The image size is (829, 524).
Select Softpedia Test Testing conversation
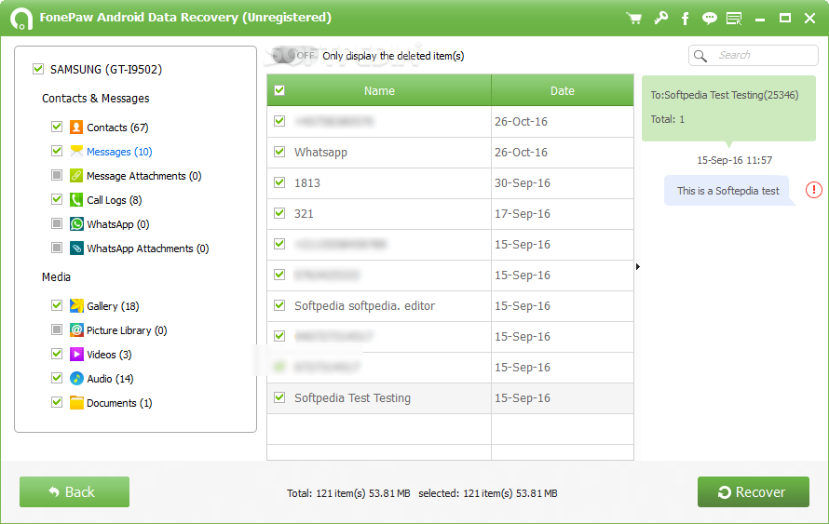click(x=353, y=397)
